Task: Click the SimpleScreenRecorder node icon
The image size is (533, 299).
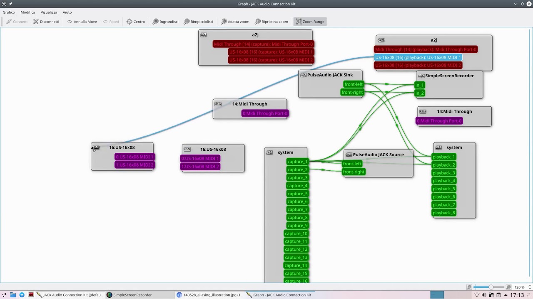Action: [421, 76]
